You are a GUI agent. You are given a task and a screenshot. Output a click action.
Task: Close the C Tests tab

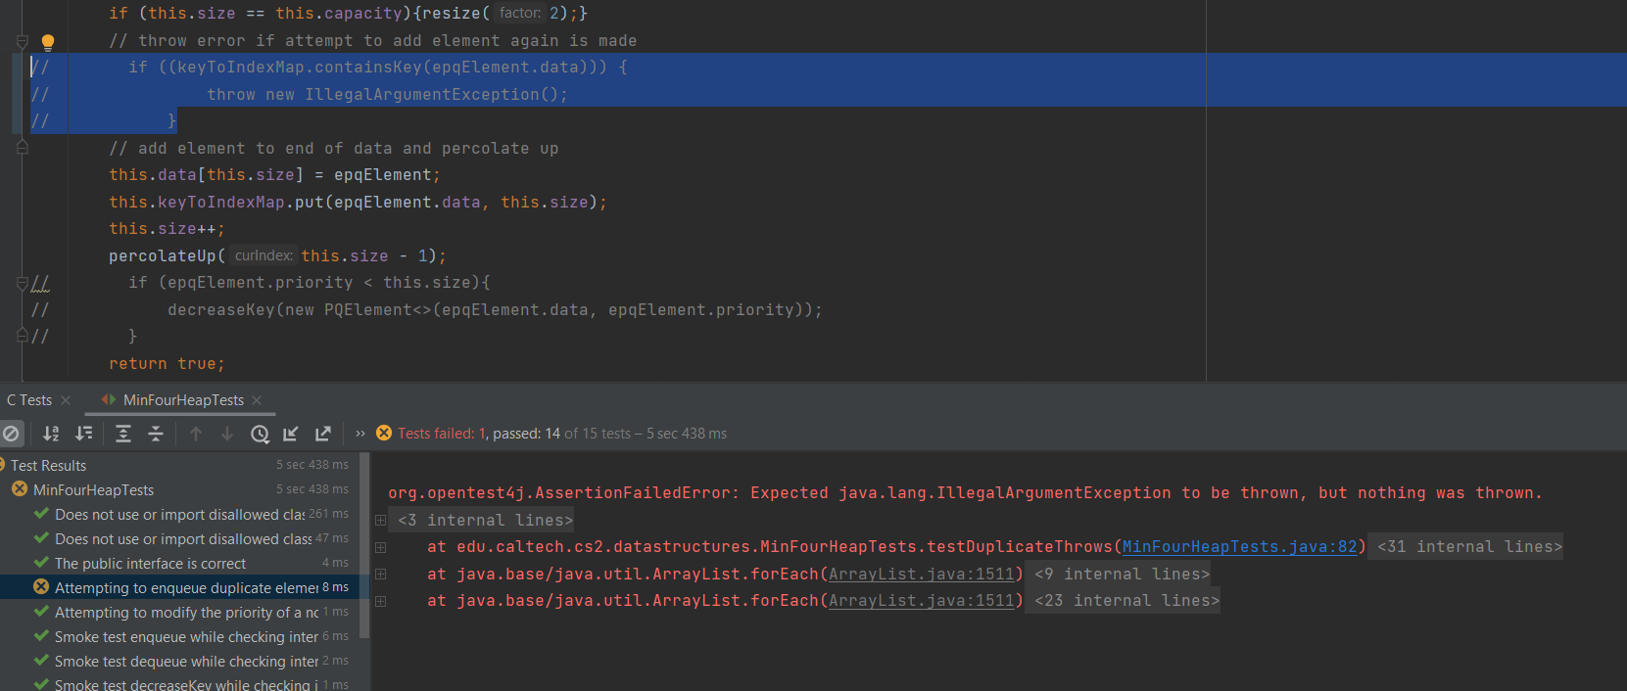66,400
